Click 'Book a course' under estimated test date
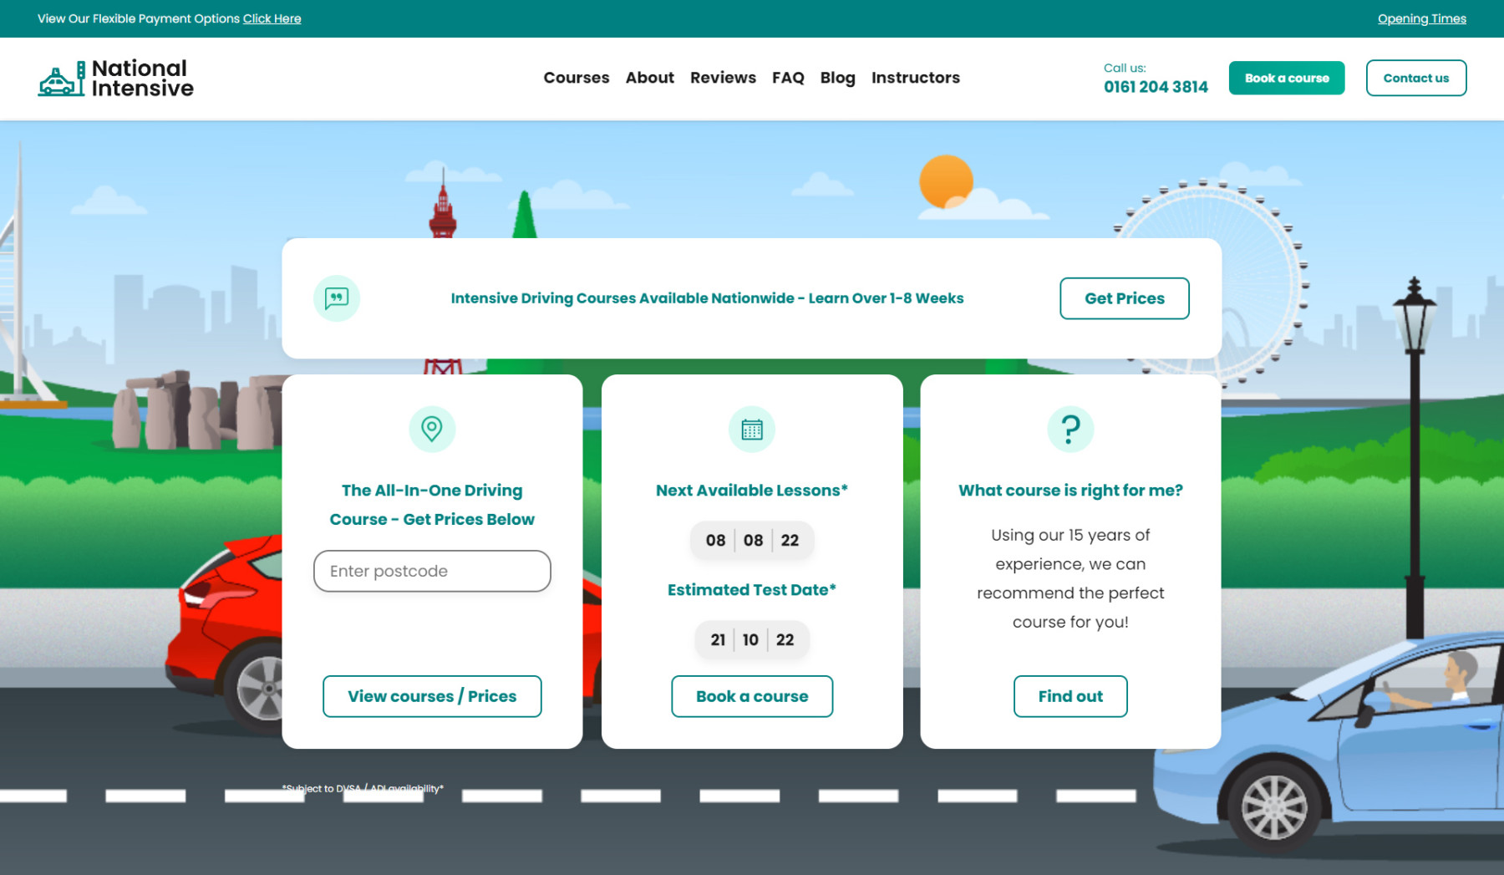Viewport: 1504px width, 875px height. 752,696
